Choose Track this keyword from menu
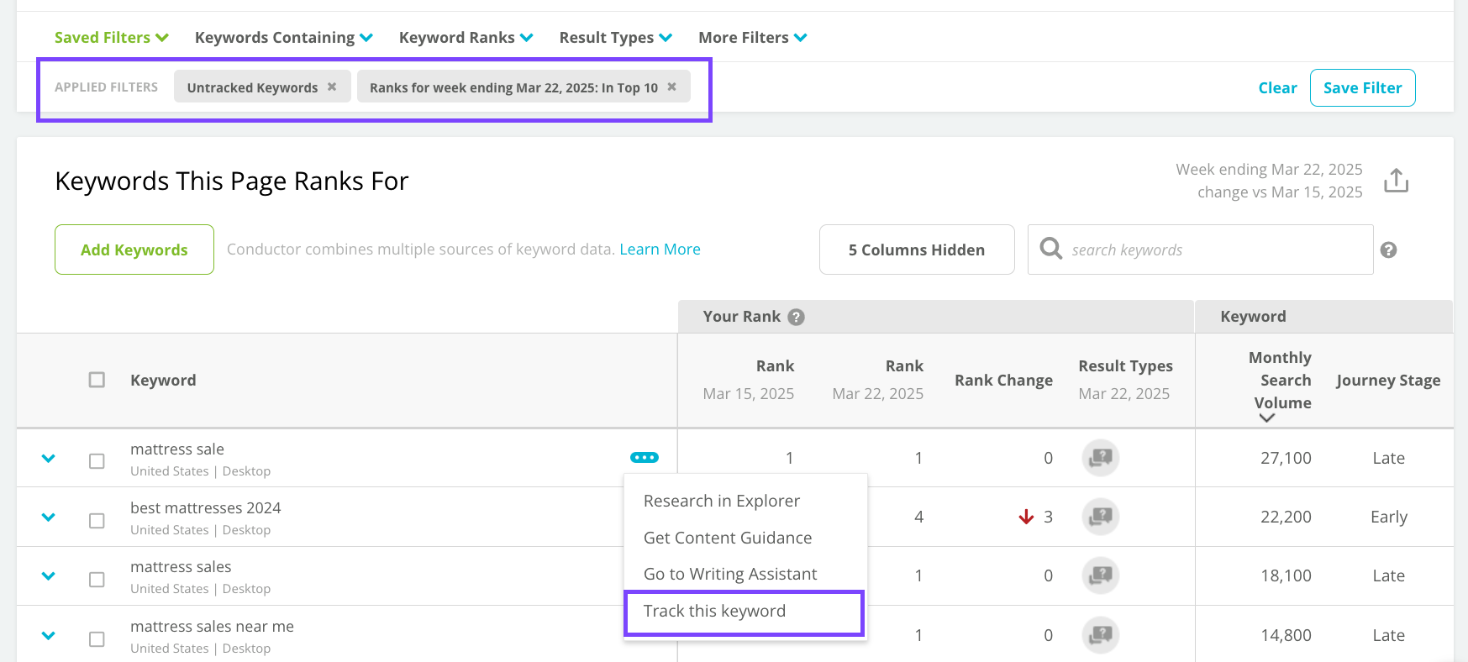Image resolution: width=1468 pixels, height=662 pixels. click(x=714, y=612)
